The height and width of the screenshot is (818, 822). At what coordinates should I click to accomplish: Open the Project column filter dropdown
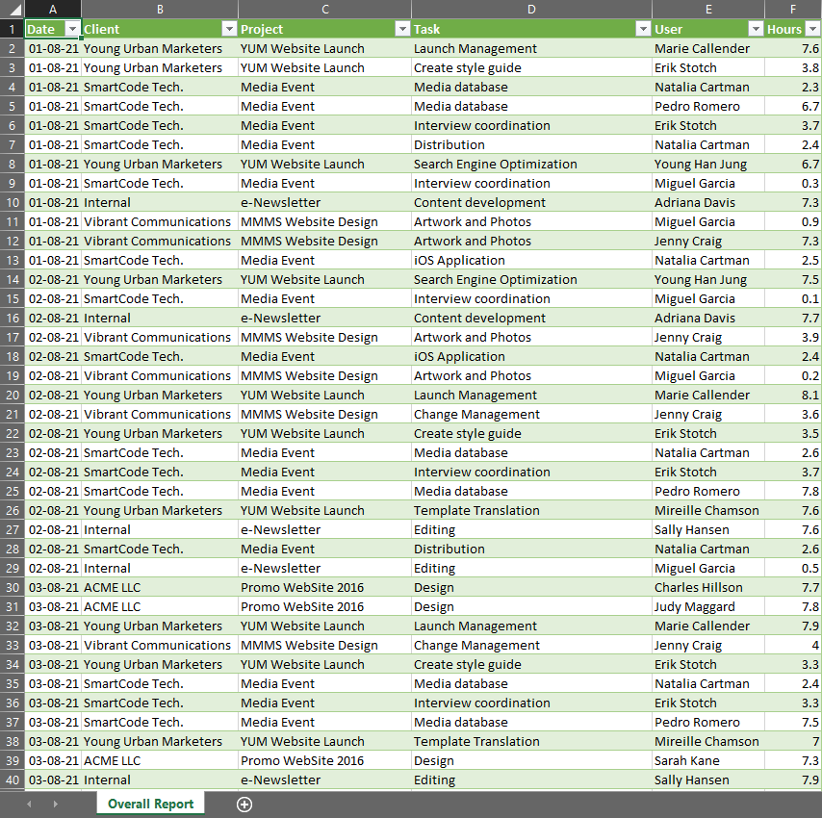tap(402, 29)
